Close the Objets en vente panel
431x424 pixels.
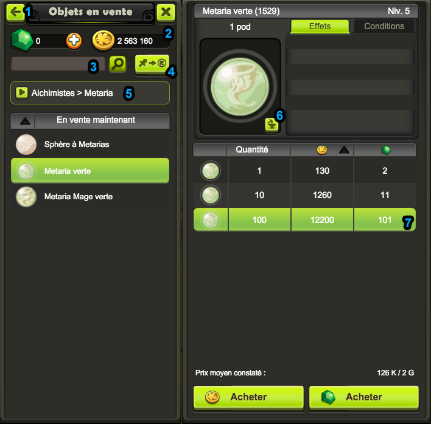166,12
